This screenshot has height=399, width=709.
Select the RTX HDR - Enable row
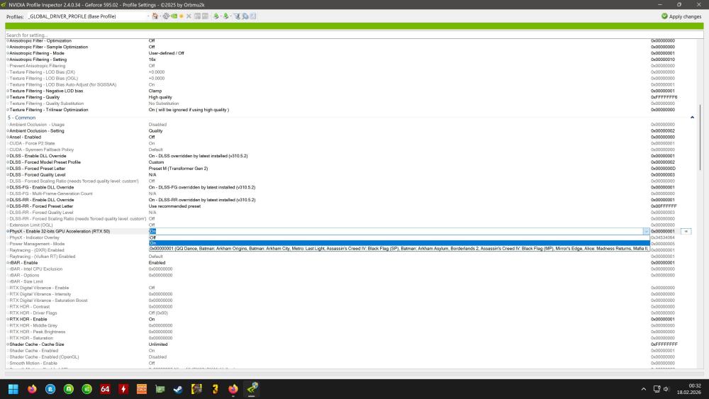[x=351, y=320]
